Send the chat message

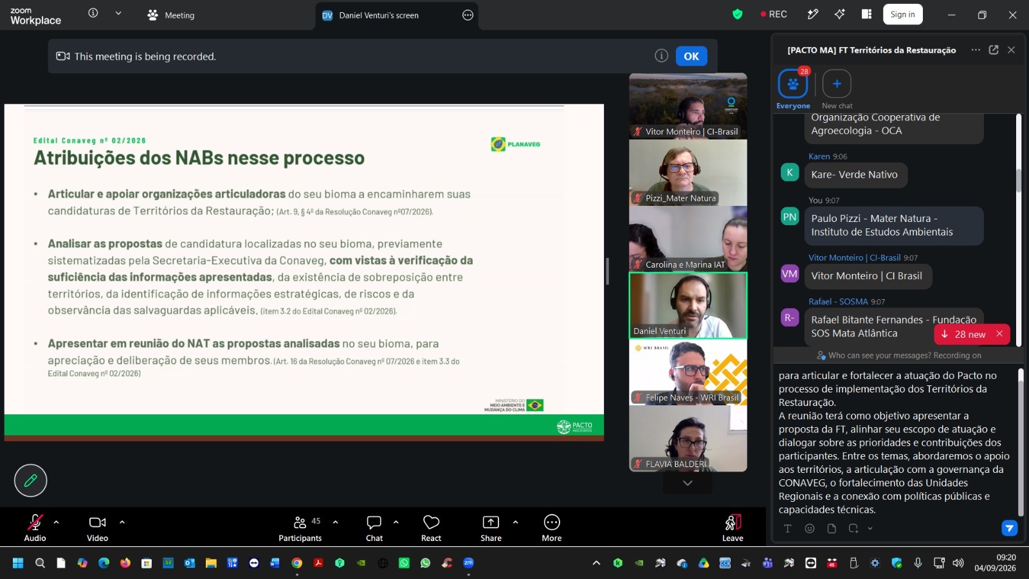[x=1009, y=528]
